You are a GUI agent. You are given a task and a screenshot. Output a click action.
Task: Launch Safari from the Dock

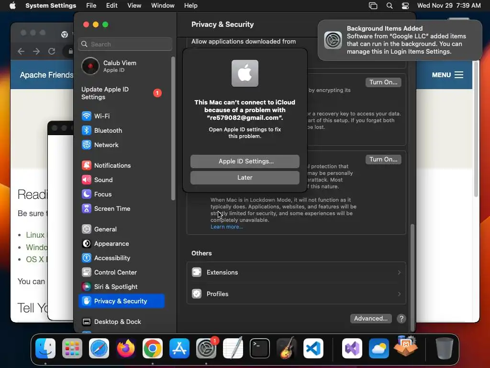pyautogui.click(x=99, y=348)
